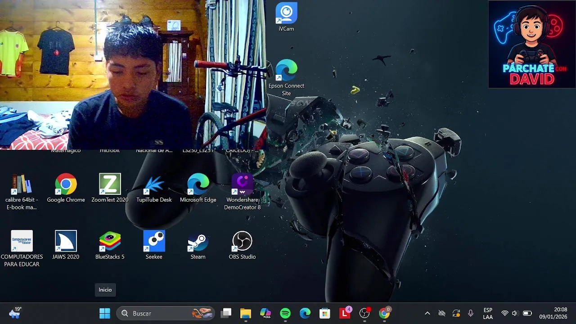Open Wi-Fi network quick settings
The image size is (576, 324).
click(505, 313)
